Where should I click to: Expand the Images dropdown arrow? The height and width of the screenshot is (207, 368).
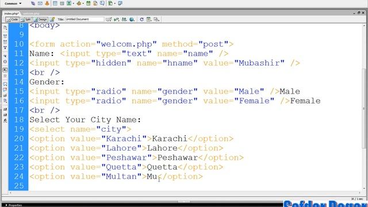click(x=74, y=3)
